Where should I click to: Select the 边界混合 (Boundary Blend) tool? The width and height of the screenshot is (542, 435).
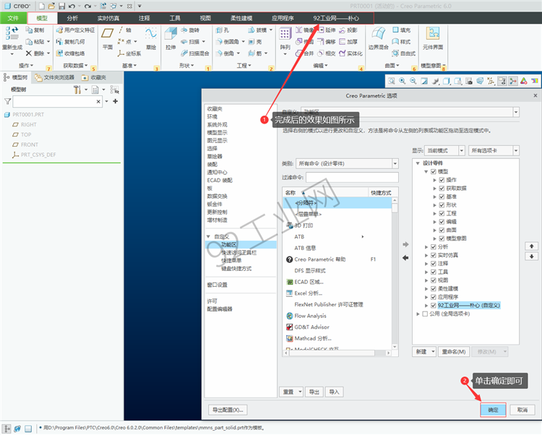pos(378,38)
